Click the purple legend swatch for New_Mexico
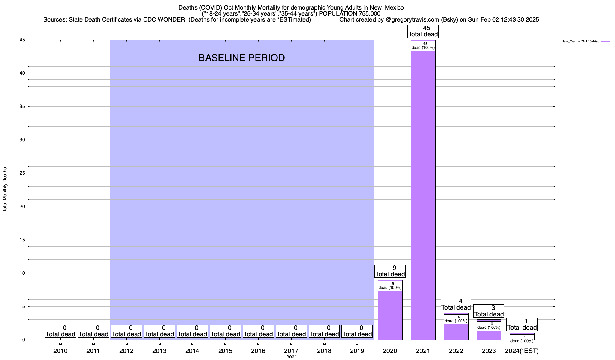Screen dimensions: 615x360 pyautogui.click(x=605, y=41)
